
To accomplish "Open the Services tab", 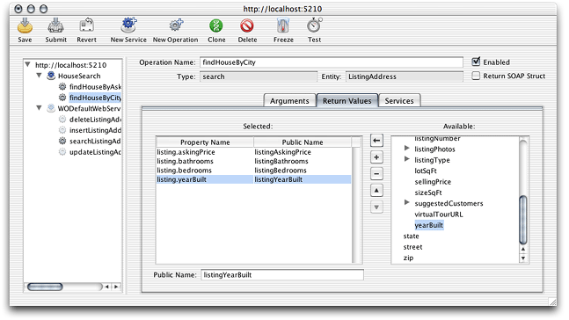I will pos(399,100).
